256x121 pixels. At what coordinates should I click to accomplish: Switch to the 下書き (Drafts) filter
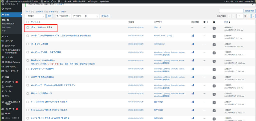pos(52,11)
